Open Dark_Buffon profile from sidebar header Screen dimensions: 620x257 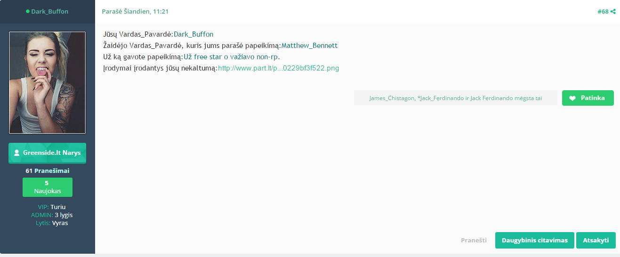tap(50, 11)
